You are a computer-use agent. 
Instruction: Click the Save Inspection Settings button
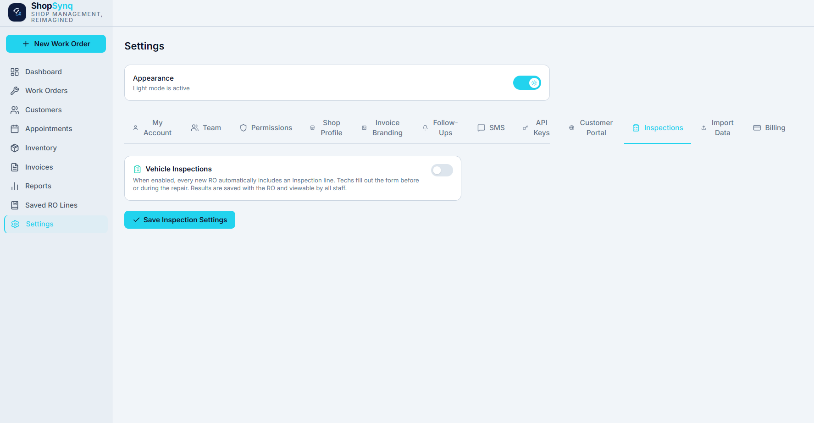[x=180, y=220]
